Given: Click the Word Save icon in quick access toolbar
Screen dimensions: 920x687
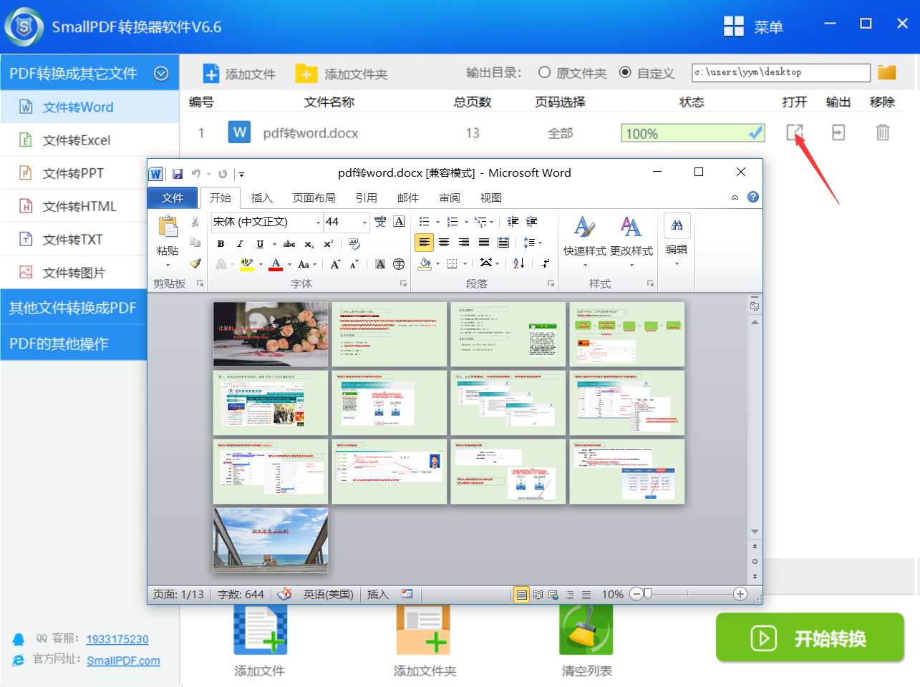Looking at the screenshot, I should [x=178, y=174].
